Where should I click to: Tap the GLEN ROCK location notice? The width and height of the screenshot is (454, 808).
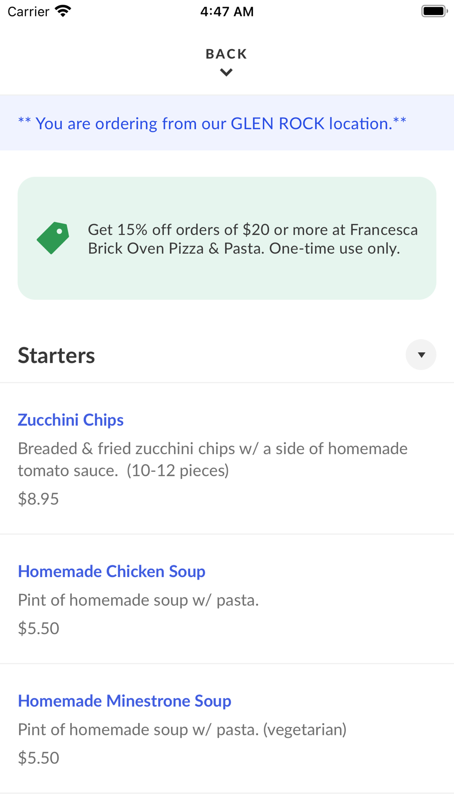coord(212,123)
